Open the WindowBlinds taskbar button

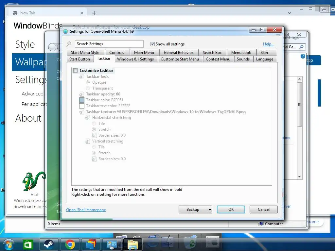click(x=91, y=244)
